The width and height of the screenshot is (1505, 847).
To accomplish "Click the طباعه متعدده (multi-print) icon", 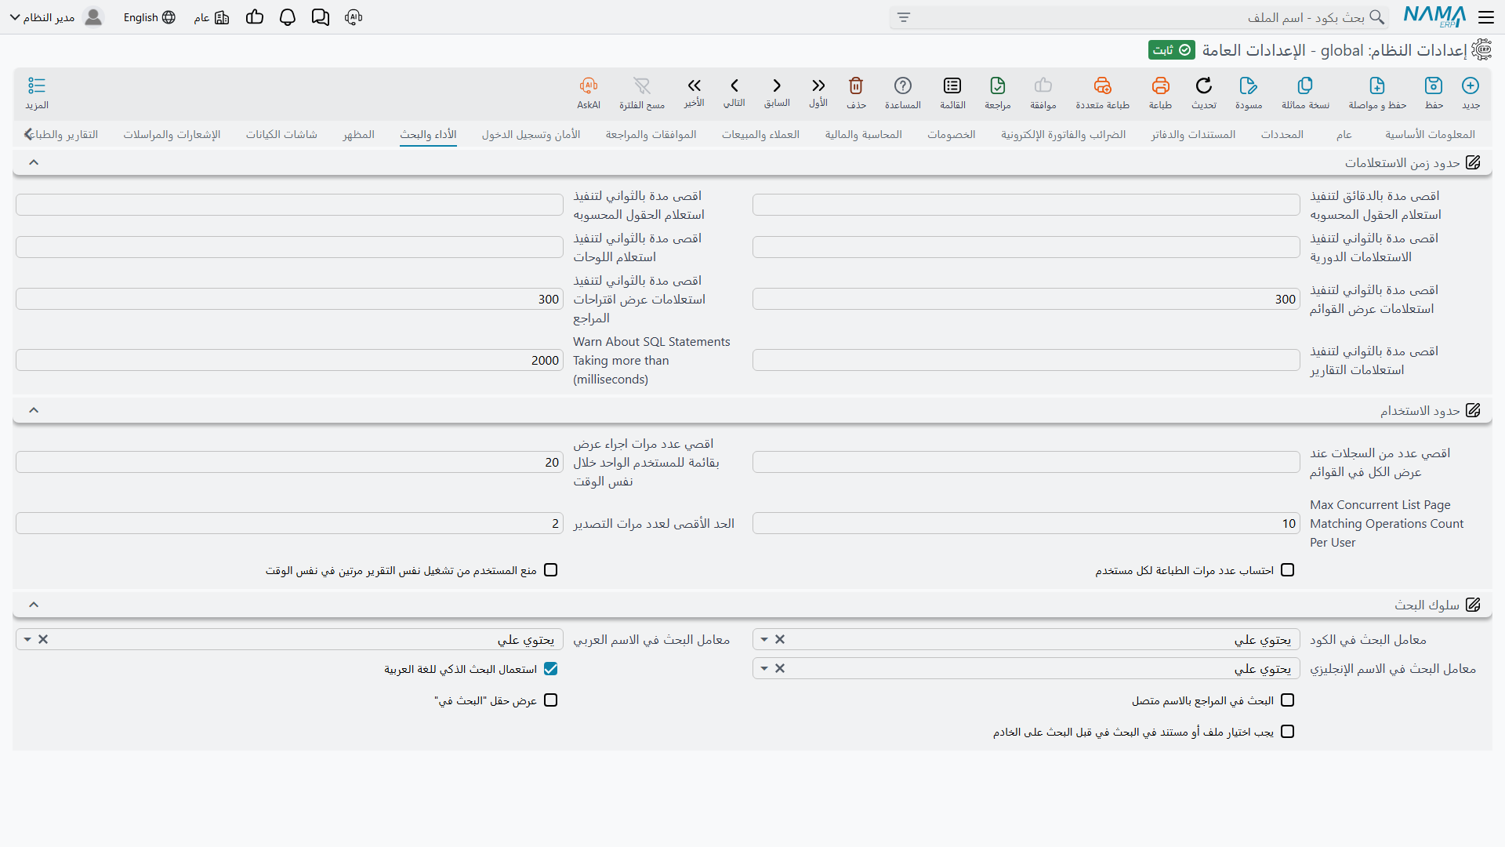I will 1103,85.
